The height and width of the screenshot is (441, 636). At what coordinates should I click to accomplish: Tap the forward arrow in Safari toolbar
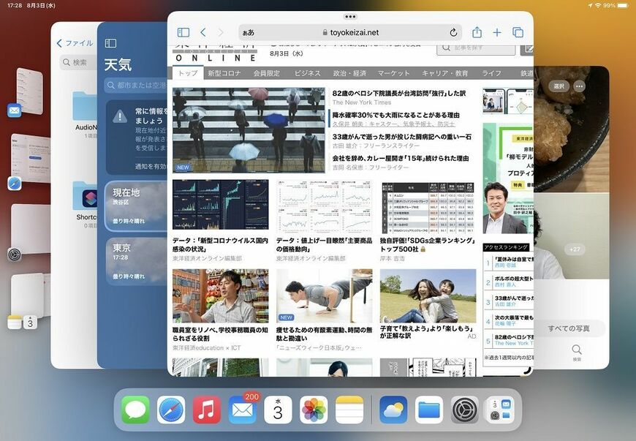tap(219, 32)
